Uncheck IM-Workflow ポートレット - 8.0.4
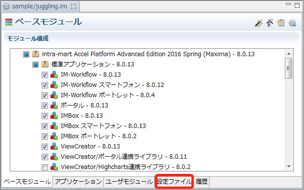Viewport: 304px width, 190px height. (45, 95)
